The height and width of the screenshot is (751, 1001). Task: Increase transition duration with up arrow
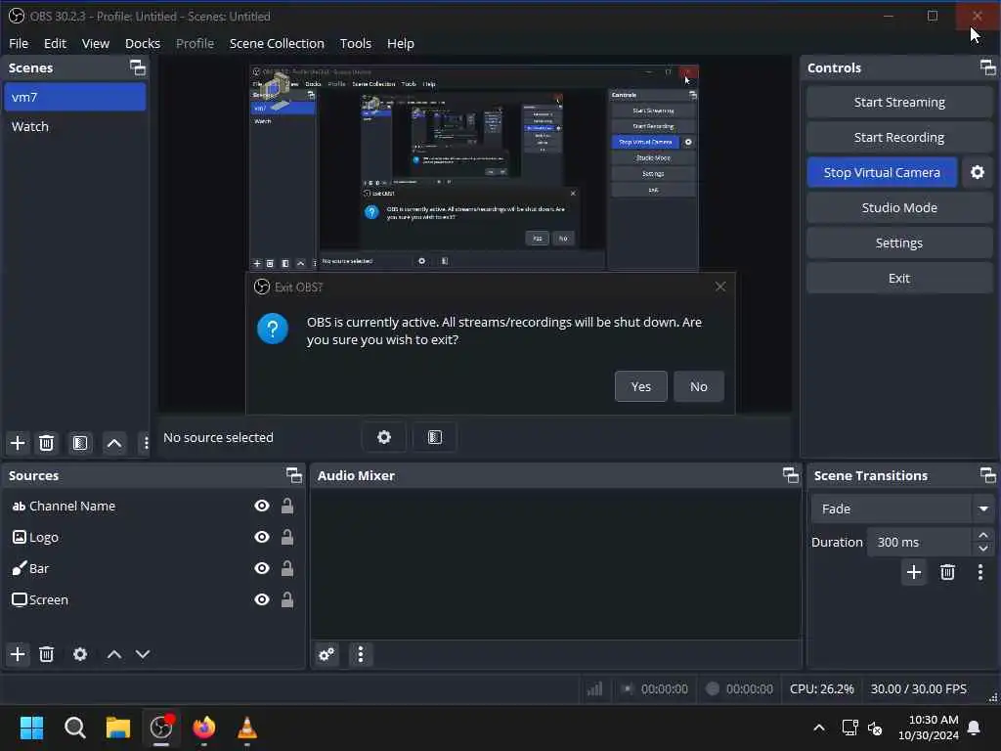983,535
